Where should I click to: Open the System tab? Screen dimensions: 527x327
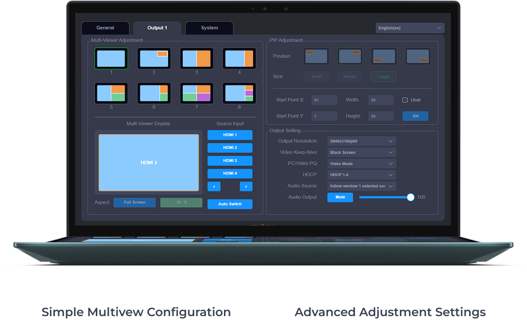[x=209, y=28]
